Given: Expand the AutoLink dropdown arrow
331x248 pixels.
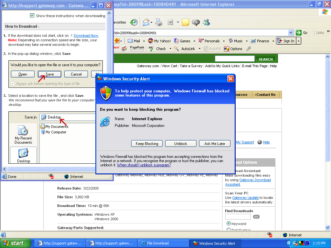Looking at the screenshot, I should click(x=199, y=49).
